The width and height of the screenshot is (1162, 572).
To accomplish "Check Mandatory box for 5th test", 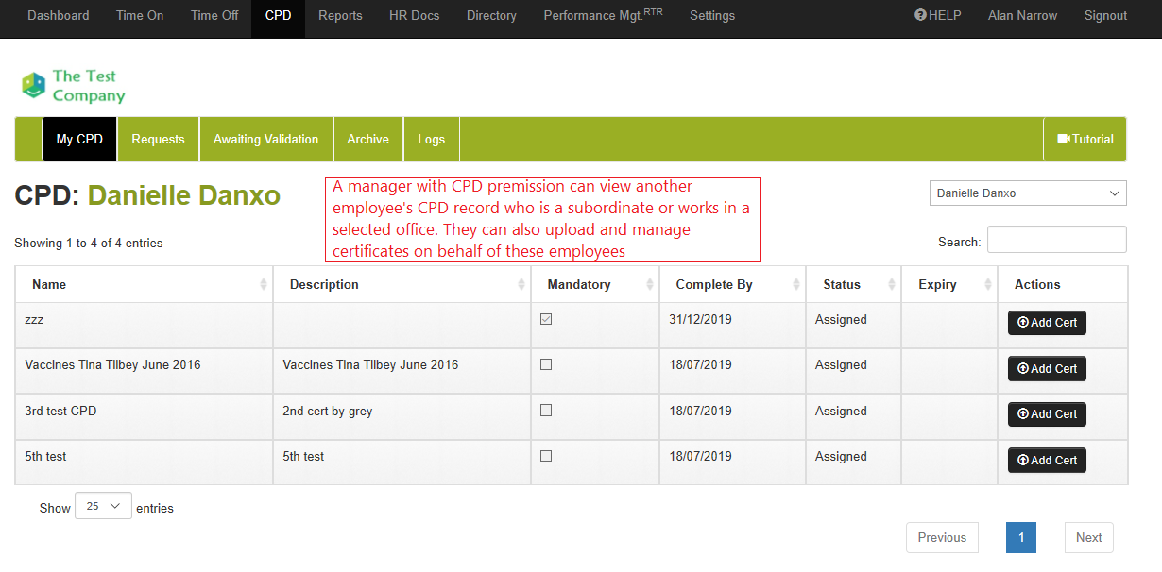I will pyautogui.click(x=546, y=456).
